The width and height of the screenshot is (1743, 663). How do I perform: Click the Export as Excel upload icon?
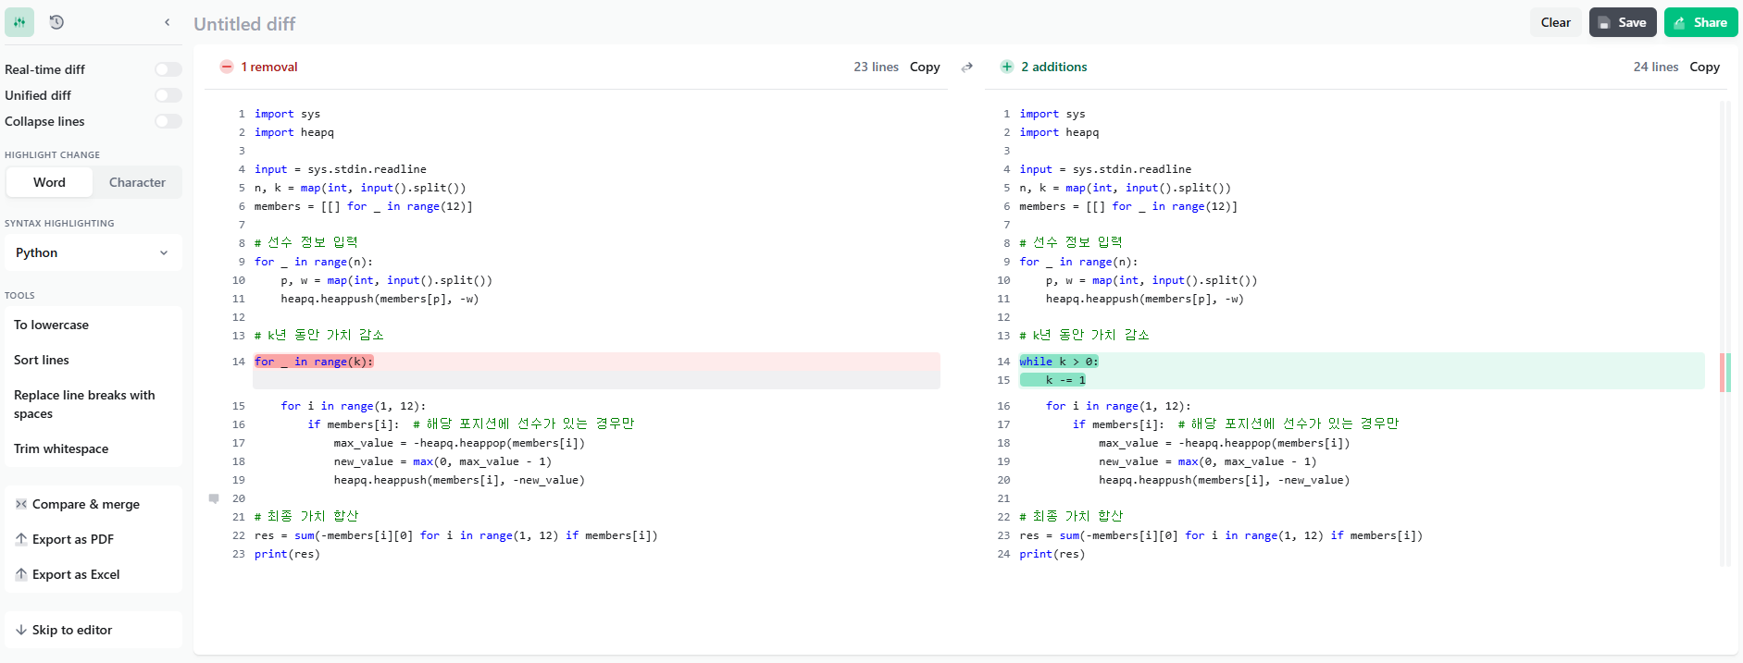click(21, 574)
